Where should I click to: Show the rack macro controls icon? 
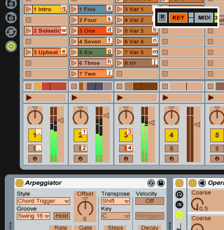pyautogui.click(x=179, y=194)
